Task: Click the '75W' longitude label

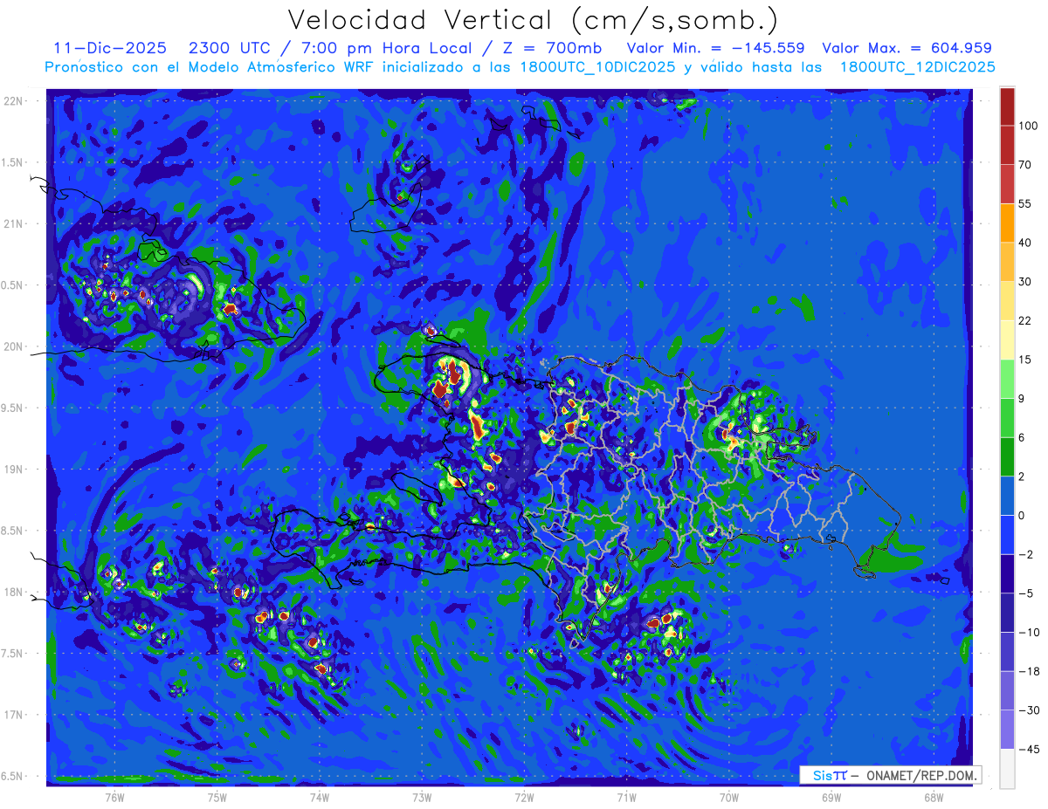Action: pyautogui.click(x=217, y=797)
